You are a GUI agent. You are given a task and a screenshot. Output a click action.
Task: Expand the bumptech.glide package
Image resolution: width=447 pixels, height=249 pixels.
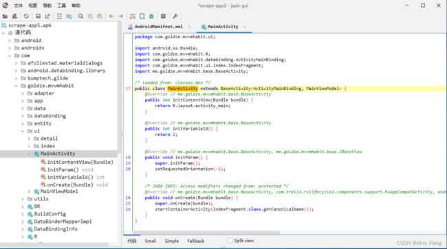[17, 78]
